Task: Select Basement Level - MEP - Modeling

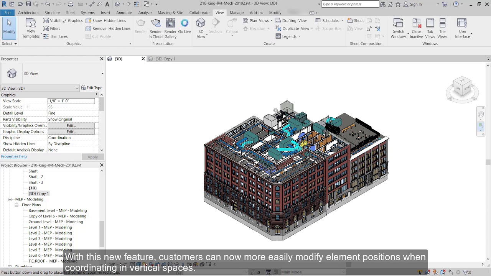Action: pyautogui.click(x=58, y=210)
